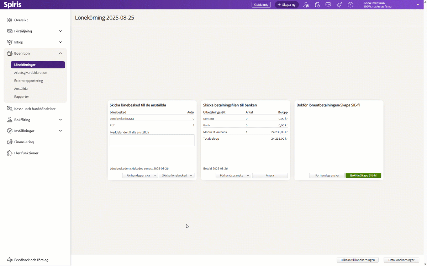Click the Spiris logo
This screenshot has height=266, width=427.
(x=13, y=5)
